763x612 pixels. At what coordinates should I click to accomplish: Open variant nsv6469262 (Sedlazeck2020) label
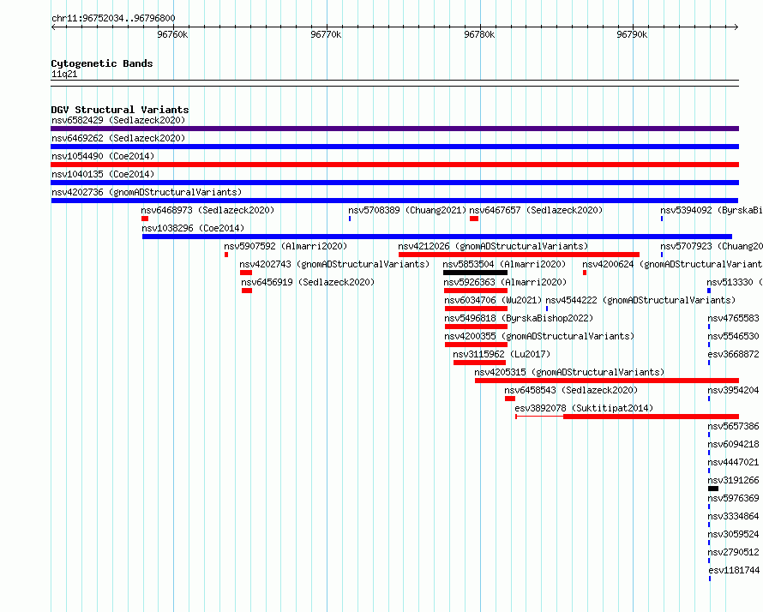pyautogui.click(x=118, y=138)
